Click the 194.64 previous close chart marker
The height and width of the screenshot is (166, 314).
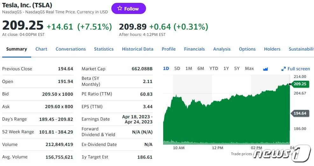pyautogui.click(x=300, y=114)
